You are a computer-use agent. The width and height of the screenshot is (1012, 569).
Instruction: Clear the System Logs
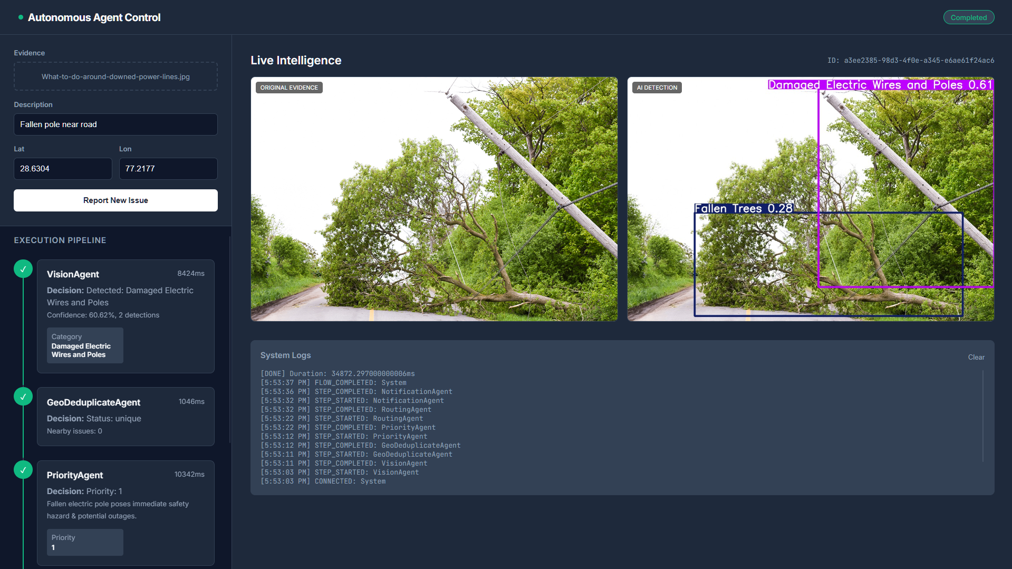(x=976, y=357)
